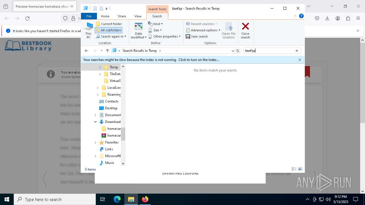
Task: Click the navigation pane scroll down arrow
Action: [123, 163]
